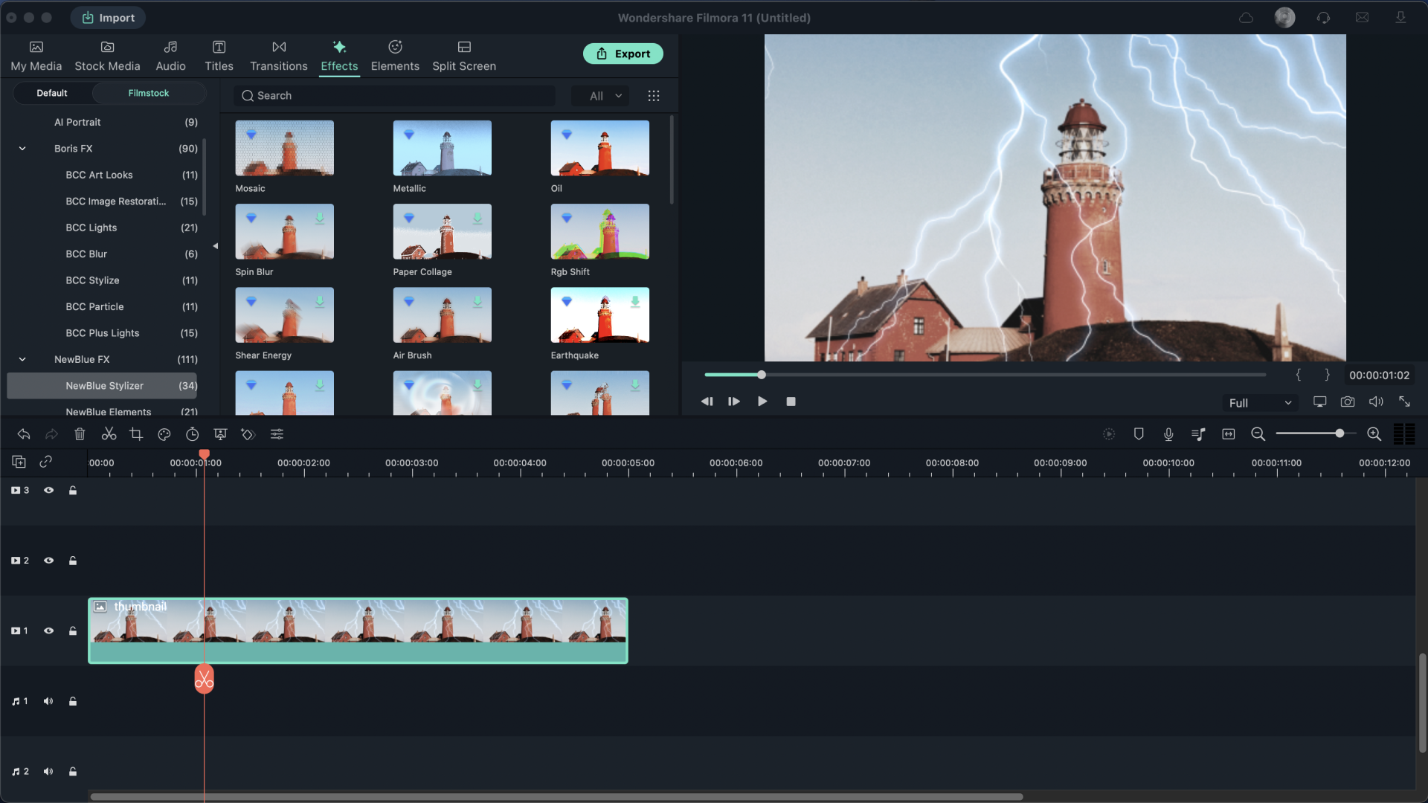Collapse the side panel with arrow handle
The image size is (1428, 803).
(x=215, y=246)
